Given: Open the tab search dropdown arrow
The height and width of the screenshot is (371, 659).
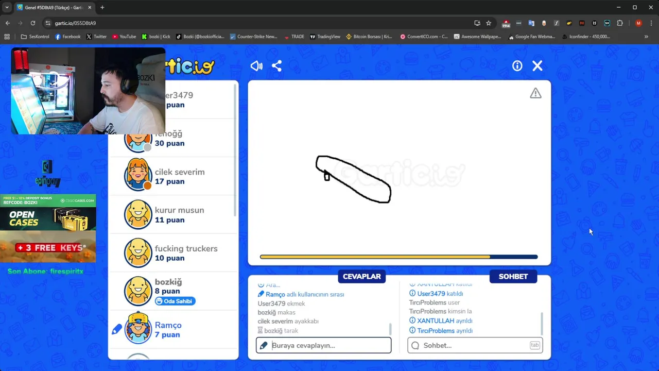Looking at the screenshot, I should click(7, 7).
